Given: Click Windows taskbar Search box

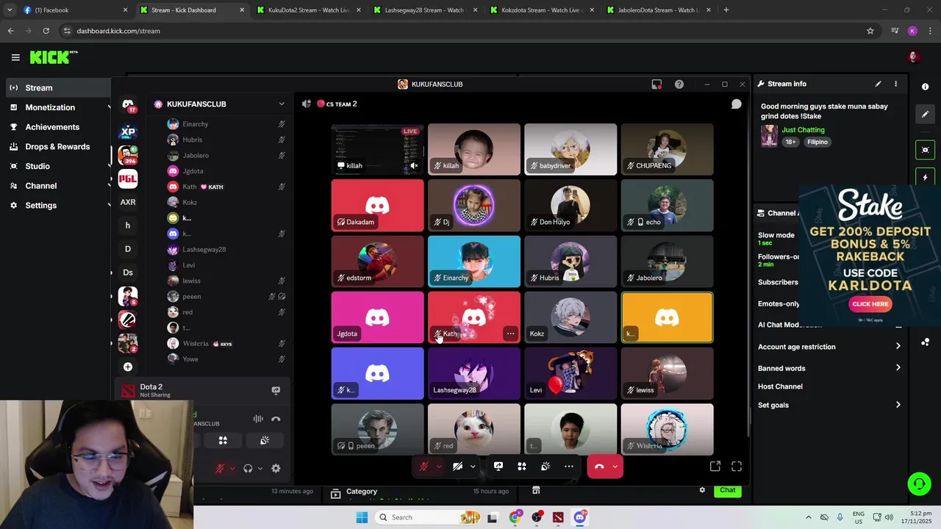Looking at the screenshot, I should click(429, 517).
